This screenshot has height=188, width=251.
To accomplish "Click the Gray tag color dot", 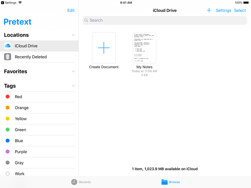I will click(x=8, y=163).
